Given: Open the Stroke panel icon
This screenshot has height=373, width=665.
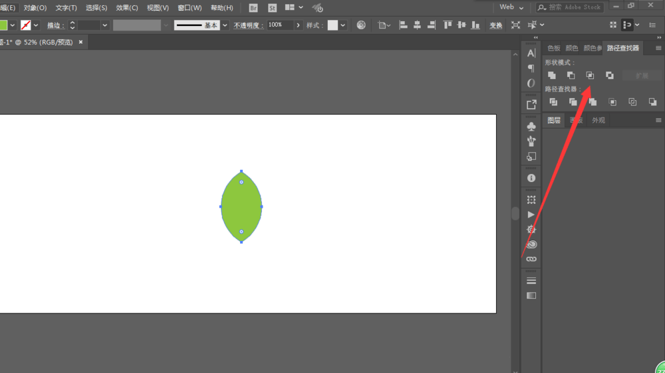Looking at the screenshot, I should [531, 281].
